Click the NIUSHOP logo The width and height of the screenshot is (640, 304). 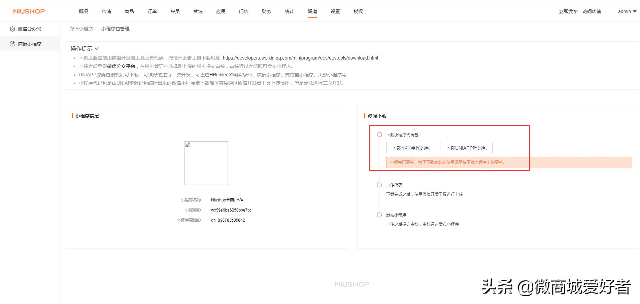tap(28, 11)
